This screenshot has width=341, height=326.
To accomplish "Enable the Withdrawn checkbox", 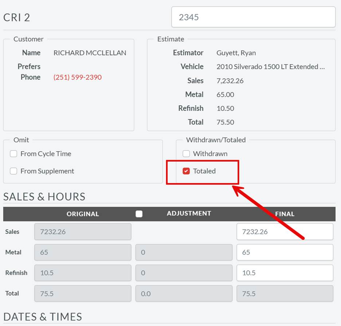I will (x=186, y=154).
